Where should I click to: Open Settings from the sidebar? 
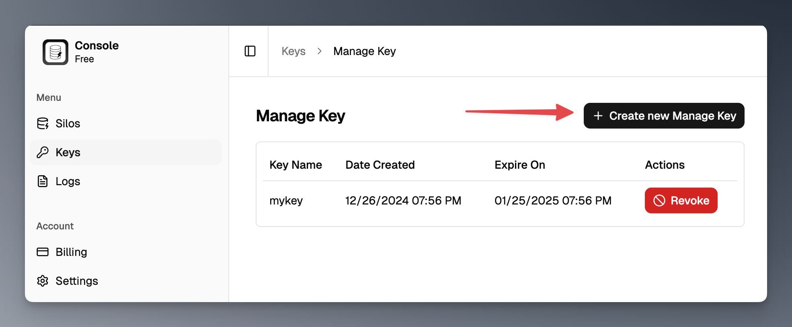[x=125, y=281]
